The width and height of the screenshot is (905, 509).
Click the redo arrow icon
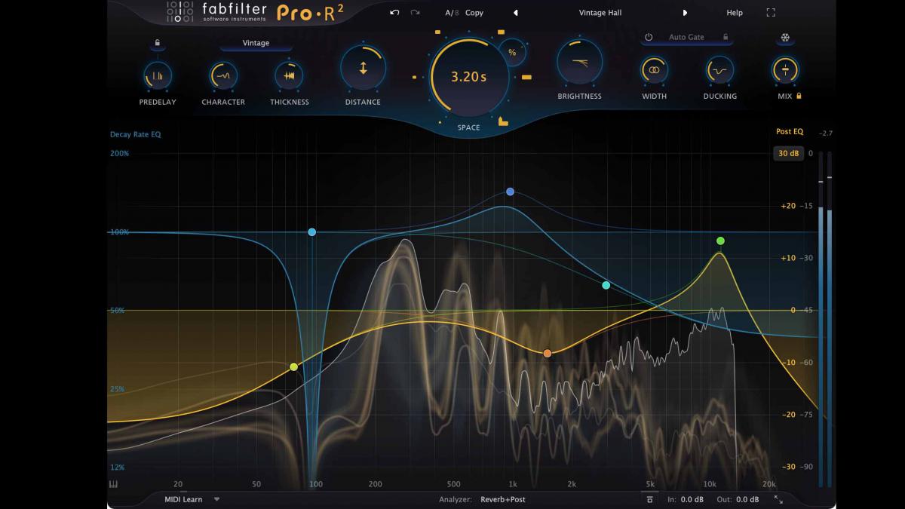pos(415,13)
